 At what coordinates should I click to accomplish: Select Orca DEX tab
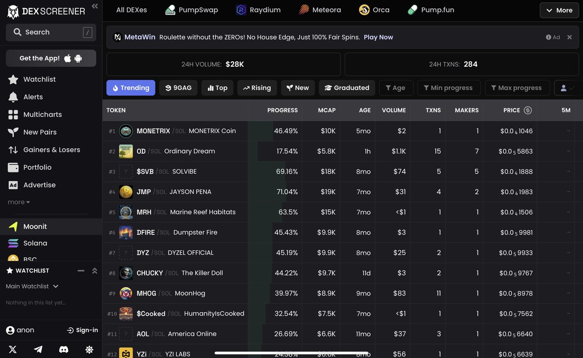pos(374,10)
